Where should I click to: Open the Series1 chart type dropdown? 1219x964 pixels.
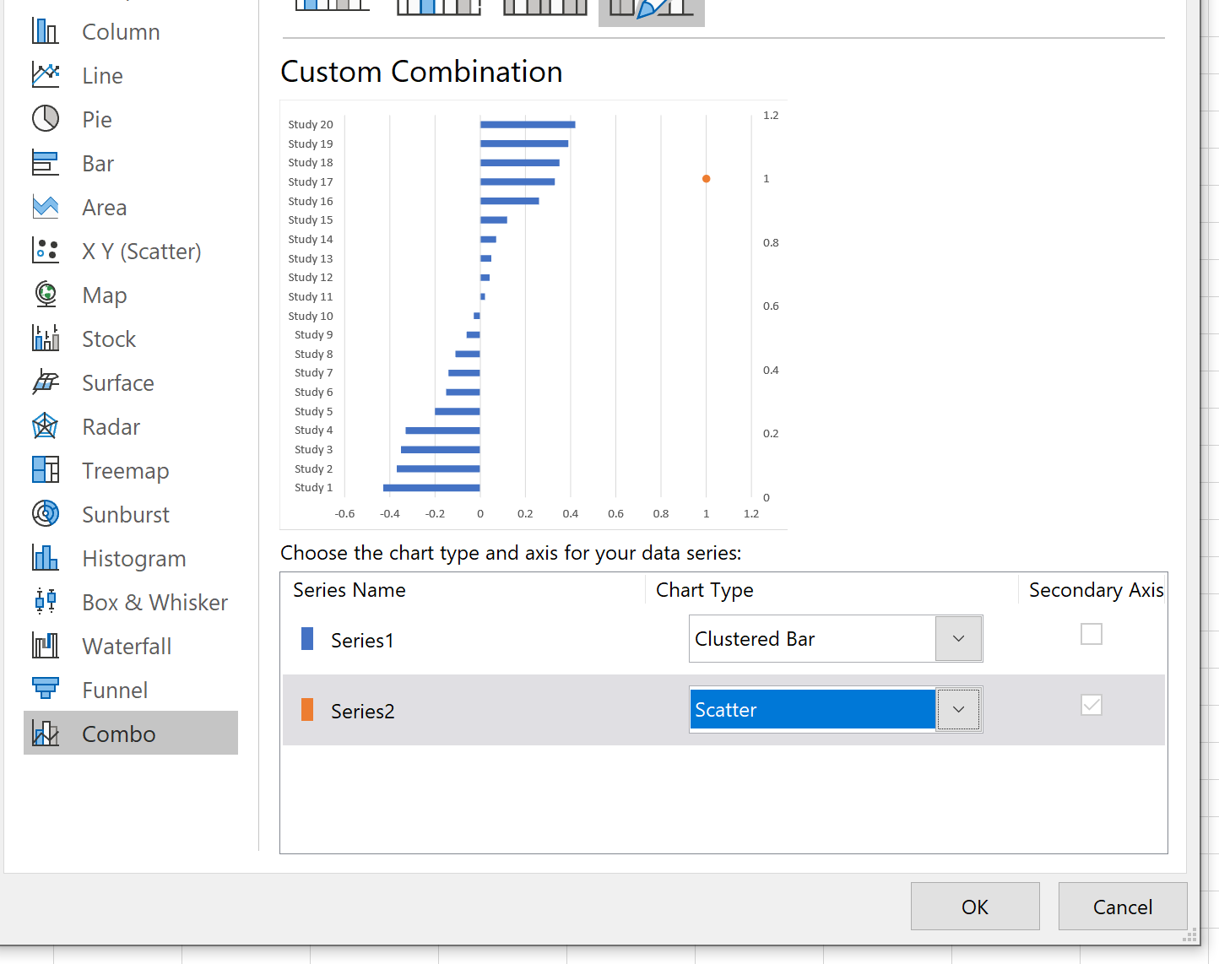pyautogui.click(x=958, y=638)
